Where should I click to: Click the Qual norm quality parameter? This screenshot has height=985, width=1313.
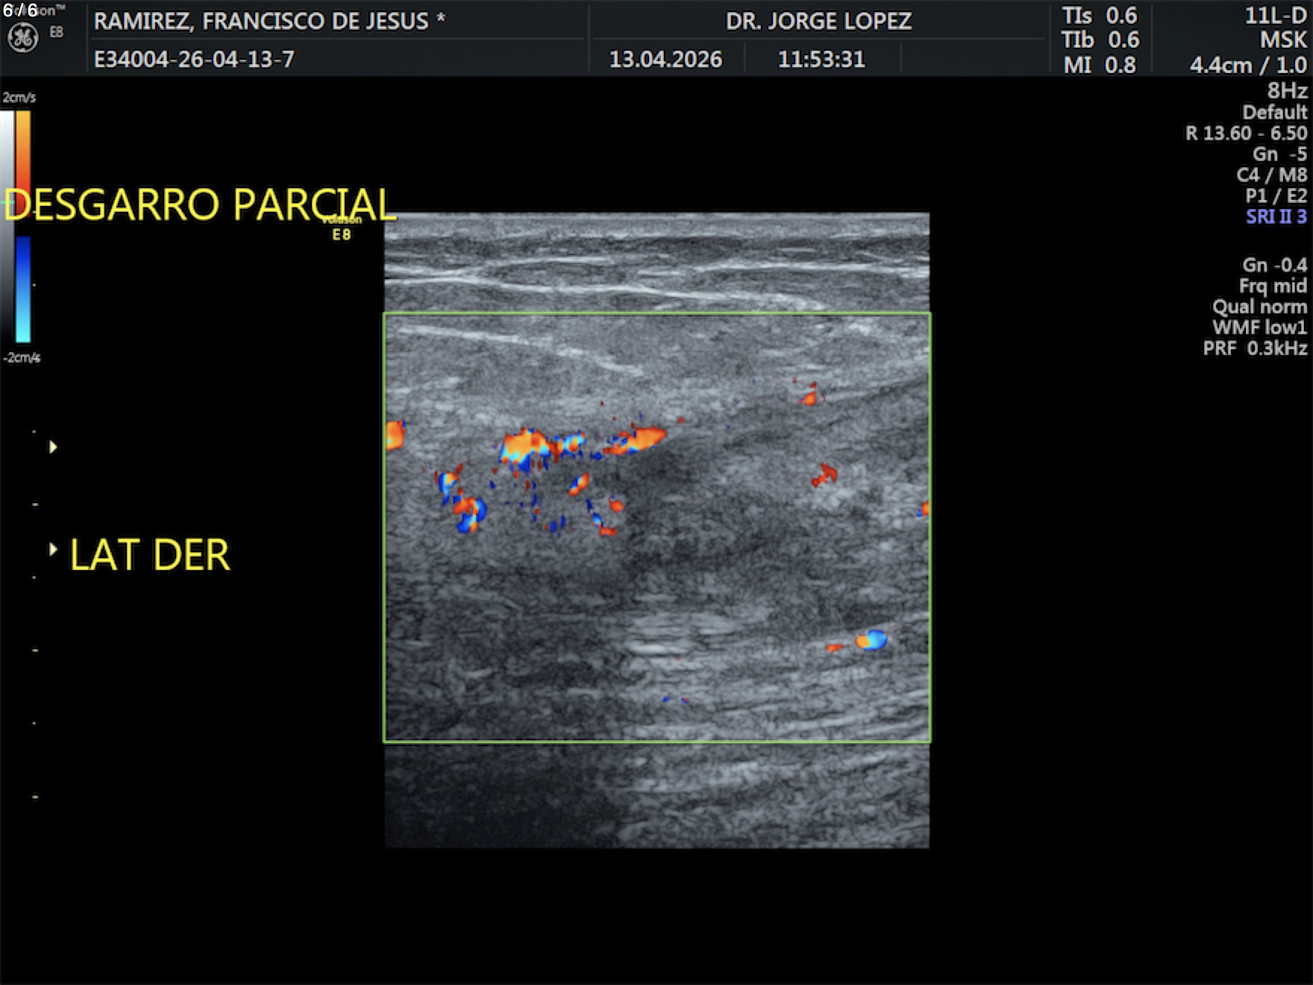1259,307
